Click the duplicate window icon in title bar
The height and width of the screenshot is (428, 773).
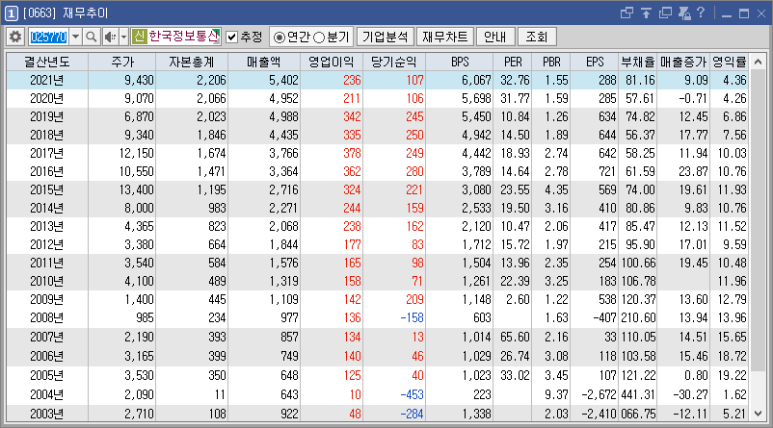665,13
